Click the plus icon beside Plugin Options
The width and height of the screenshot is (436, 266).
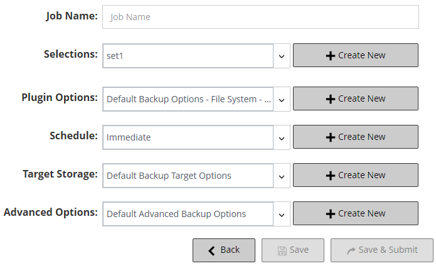331,98
